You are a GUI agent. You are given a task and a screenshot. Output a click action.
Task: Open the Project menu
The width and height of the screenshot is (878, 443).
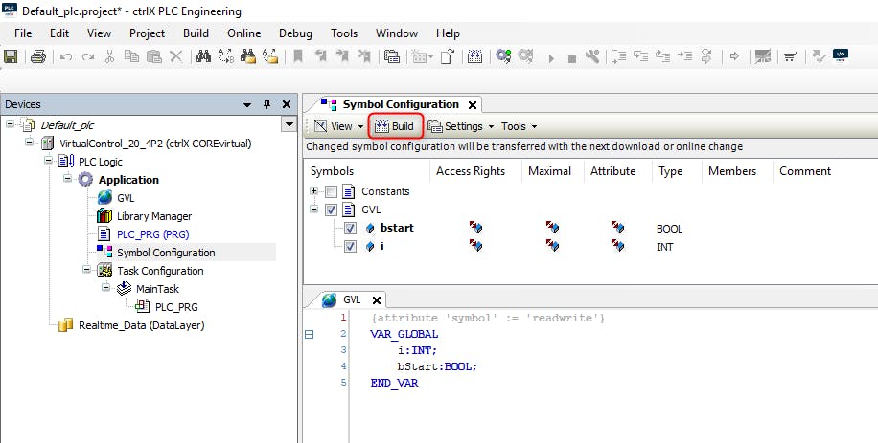(148, 33)
